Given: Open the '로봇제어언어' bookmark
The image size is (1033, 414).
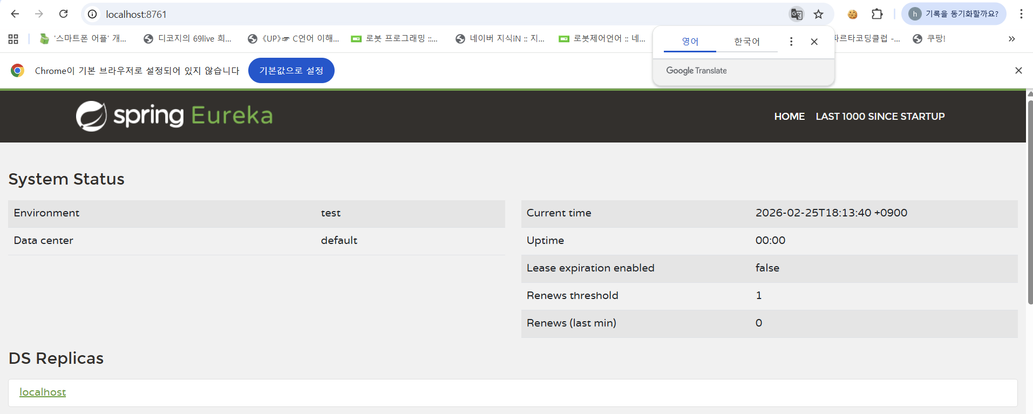Looking at the screenshot, I should (602, 39).
